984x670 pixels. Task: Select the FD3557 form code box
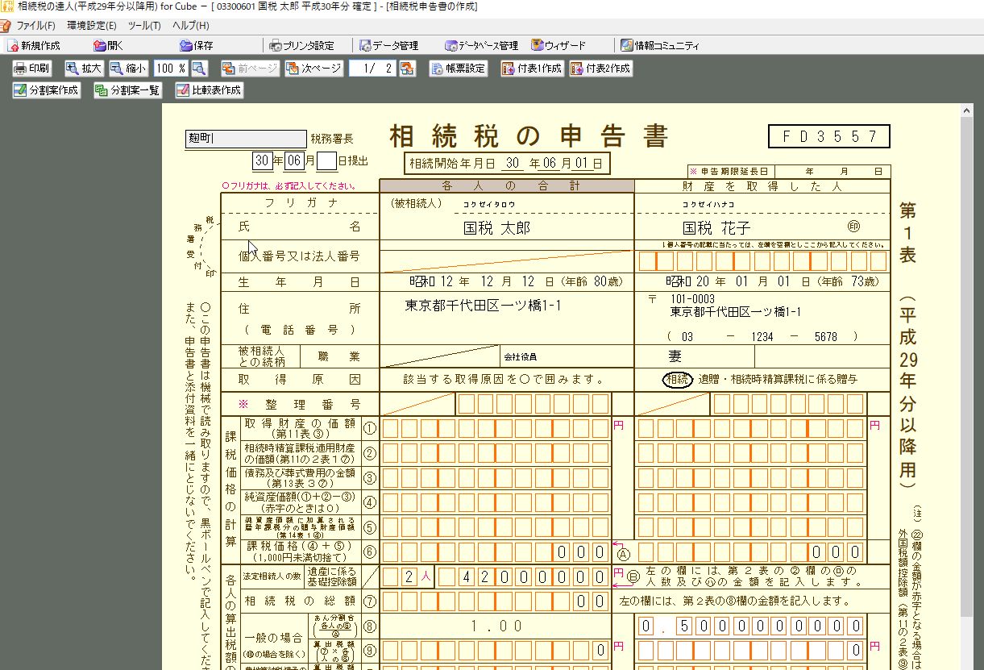tap(829, 136)
